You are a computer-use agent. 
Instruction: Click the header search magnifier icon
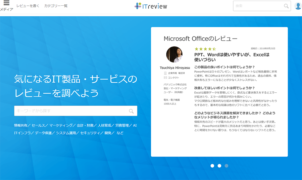click(x=286, y=6)
